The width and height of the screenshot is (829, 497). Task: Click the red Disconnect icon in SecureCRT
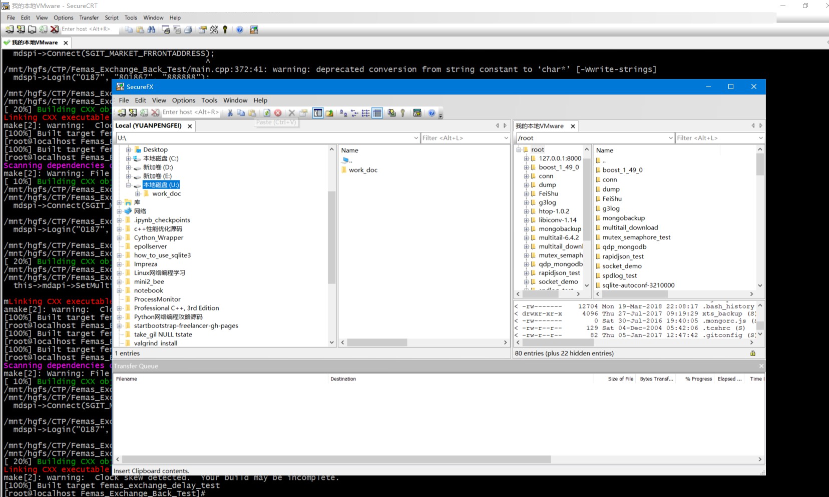55,29
